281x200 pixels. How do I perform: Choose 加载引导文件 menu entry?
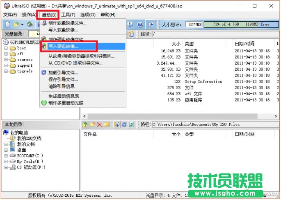tap(63, 72)
